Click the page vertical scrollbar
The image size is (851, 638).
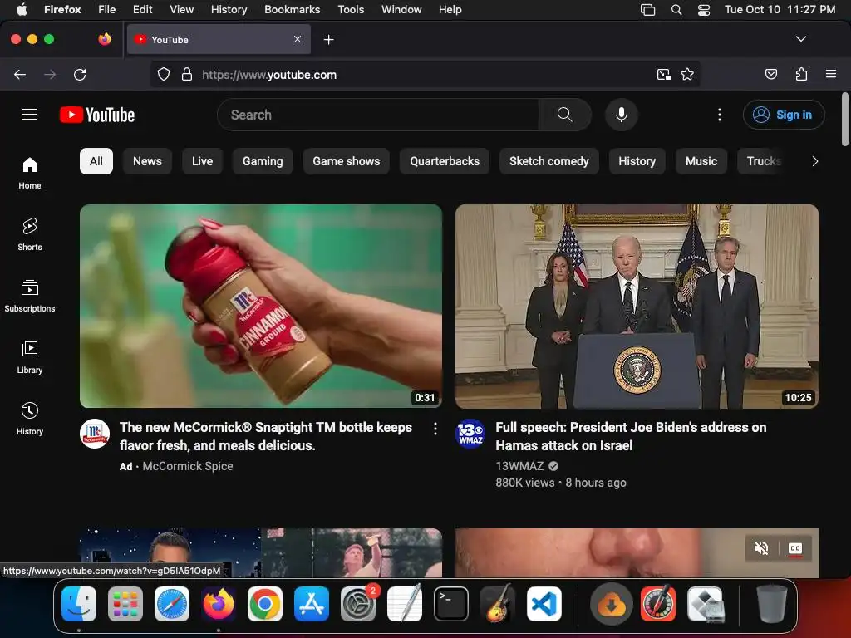(x=844, y=120)
